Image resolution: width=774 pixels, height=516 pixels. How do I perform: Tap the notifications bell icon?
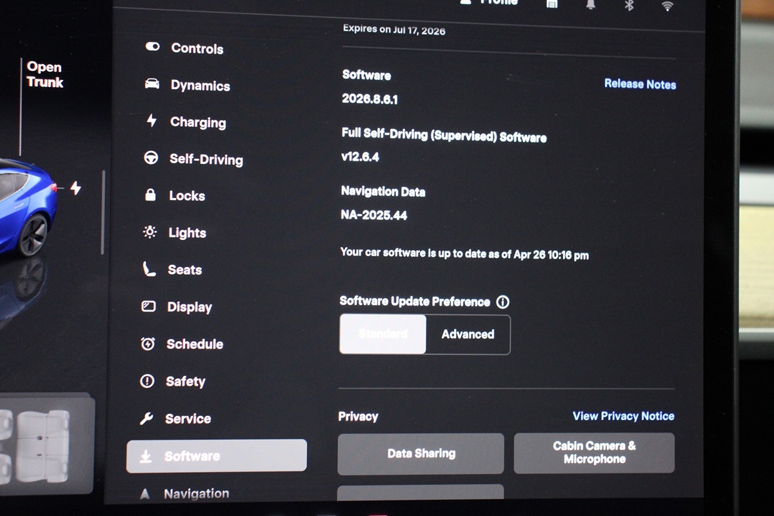coord(590,5)
